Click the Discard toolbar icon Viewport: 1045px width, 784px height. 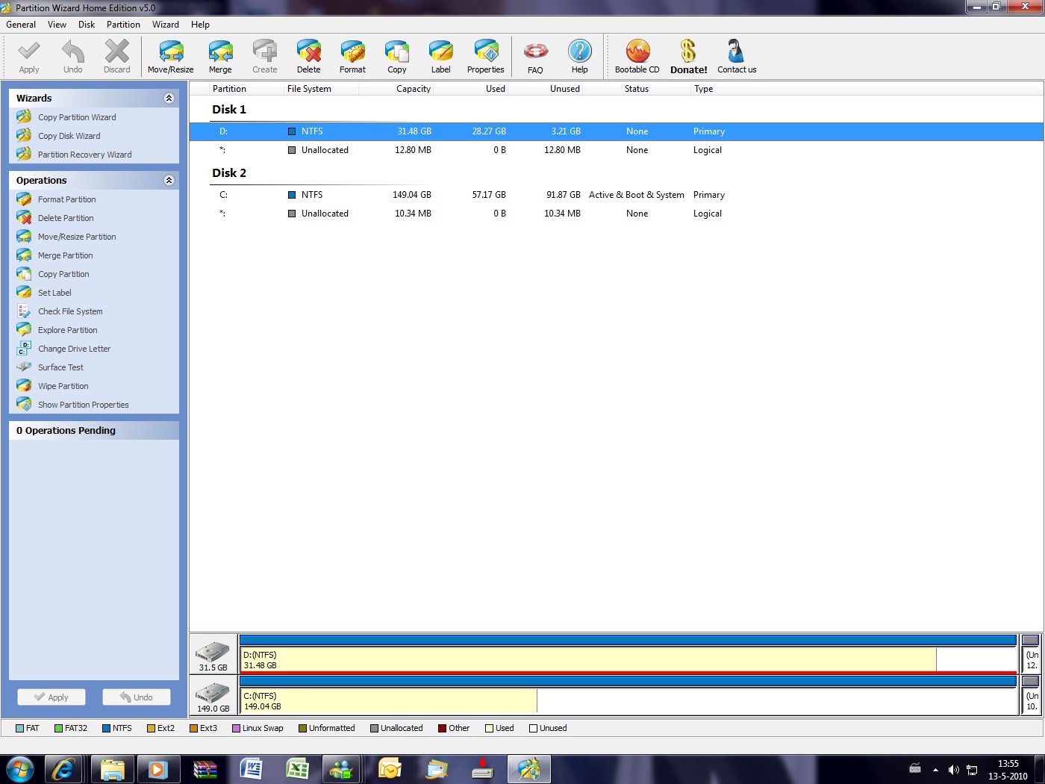click(117, 57)
